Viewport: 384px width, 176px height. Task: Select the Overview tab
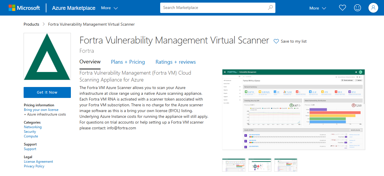coord(90,62)
